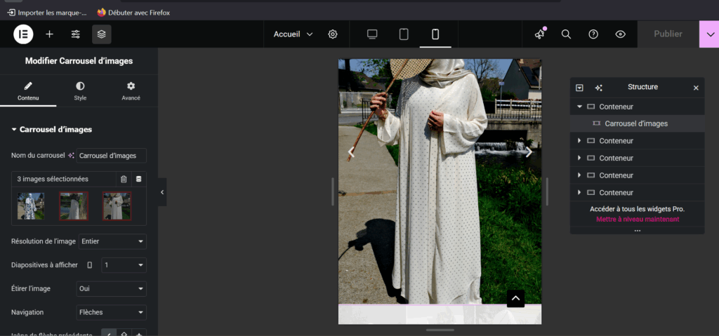719x336 pixels.
Task: Open the Étirer l'image dropdown
Action: [111, 288]
